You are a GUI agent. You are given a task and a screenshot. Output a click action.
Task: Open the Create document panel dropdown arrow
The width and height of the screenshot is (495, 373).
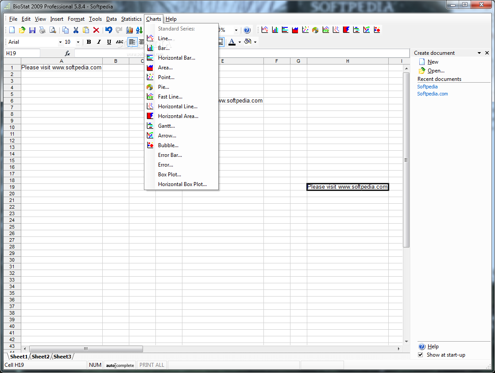(479, 53)
